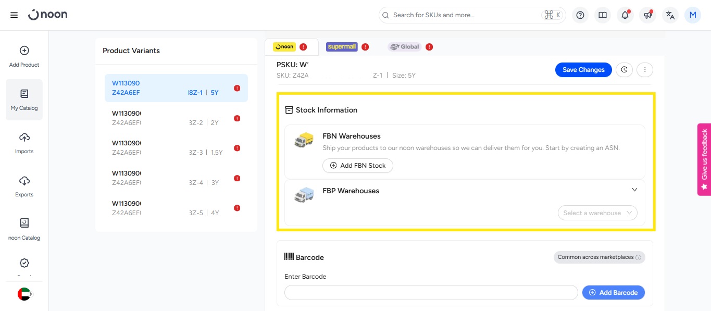Collapse the FBP Warehouses section
Image resolution: width=711 pixels, height=311 pixels.
tap(634, 190)
